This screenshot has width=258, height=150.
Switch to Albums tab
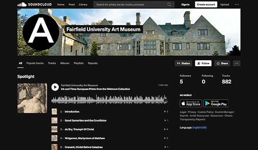pos(65,63)
